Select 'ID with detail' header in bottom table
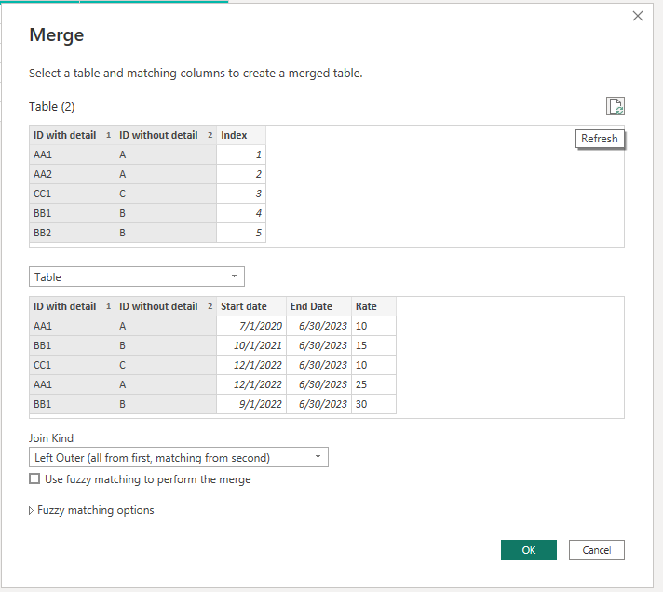This screenshot has height=592, width=663. tap(72, 306)
